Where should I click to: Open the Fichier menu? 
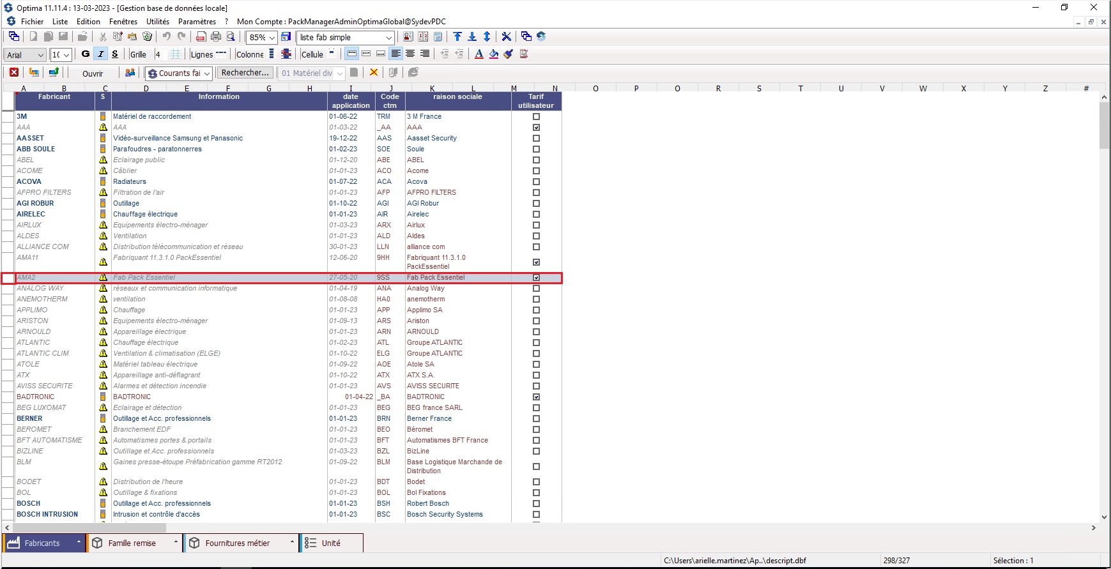[32, 22]
